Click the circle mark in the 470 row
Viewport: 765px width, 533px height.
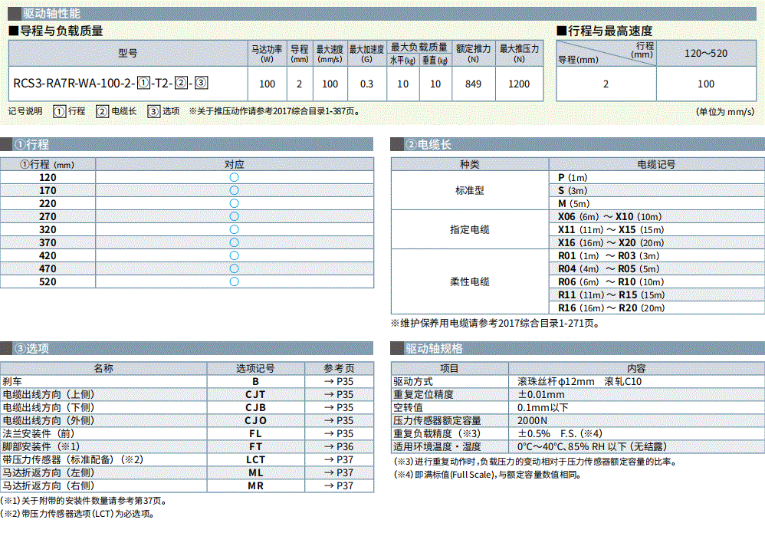click(x=235, y=268)
